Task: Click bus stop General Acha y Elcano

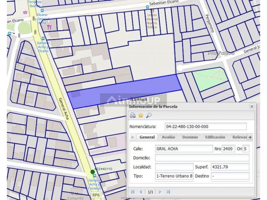Action: pos(43,39)
